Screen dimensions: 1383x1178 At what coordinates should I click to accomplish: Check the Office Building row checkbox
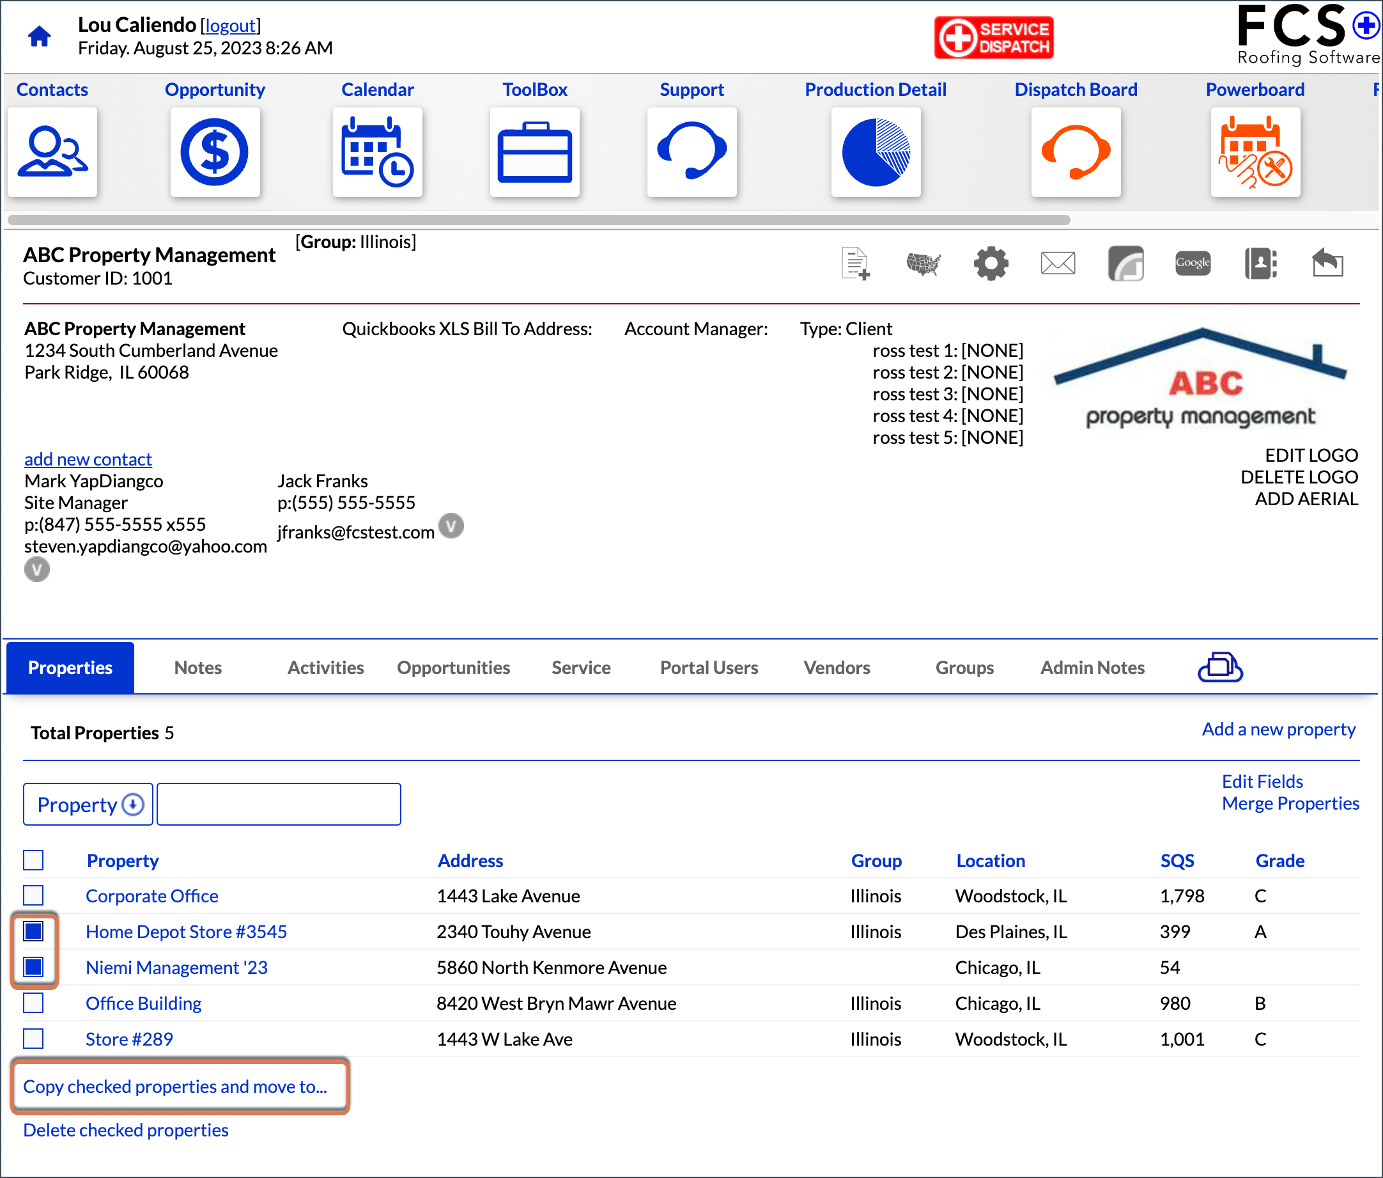pyautogui.click(x=33, y=1003)
